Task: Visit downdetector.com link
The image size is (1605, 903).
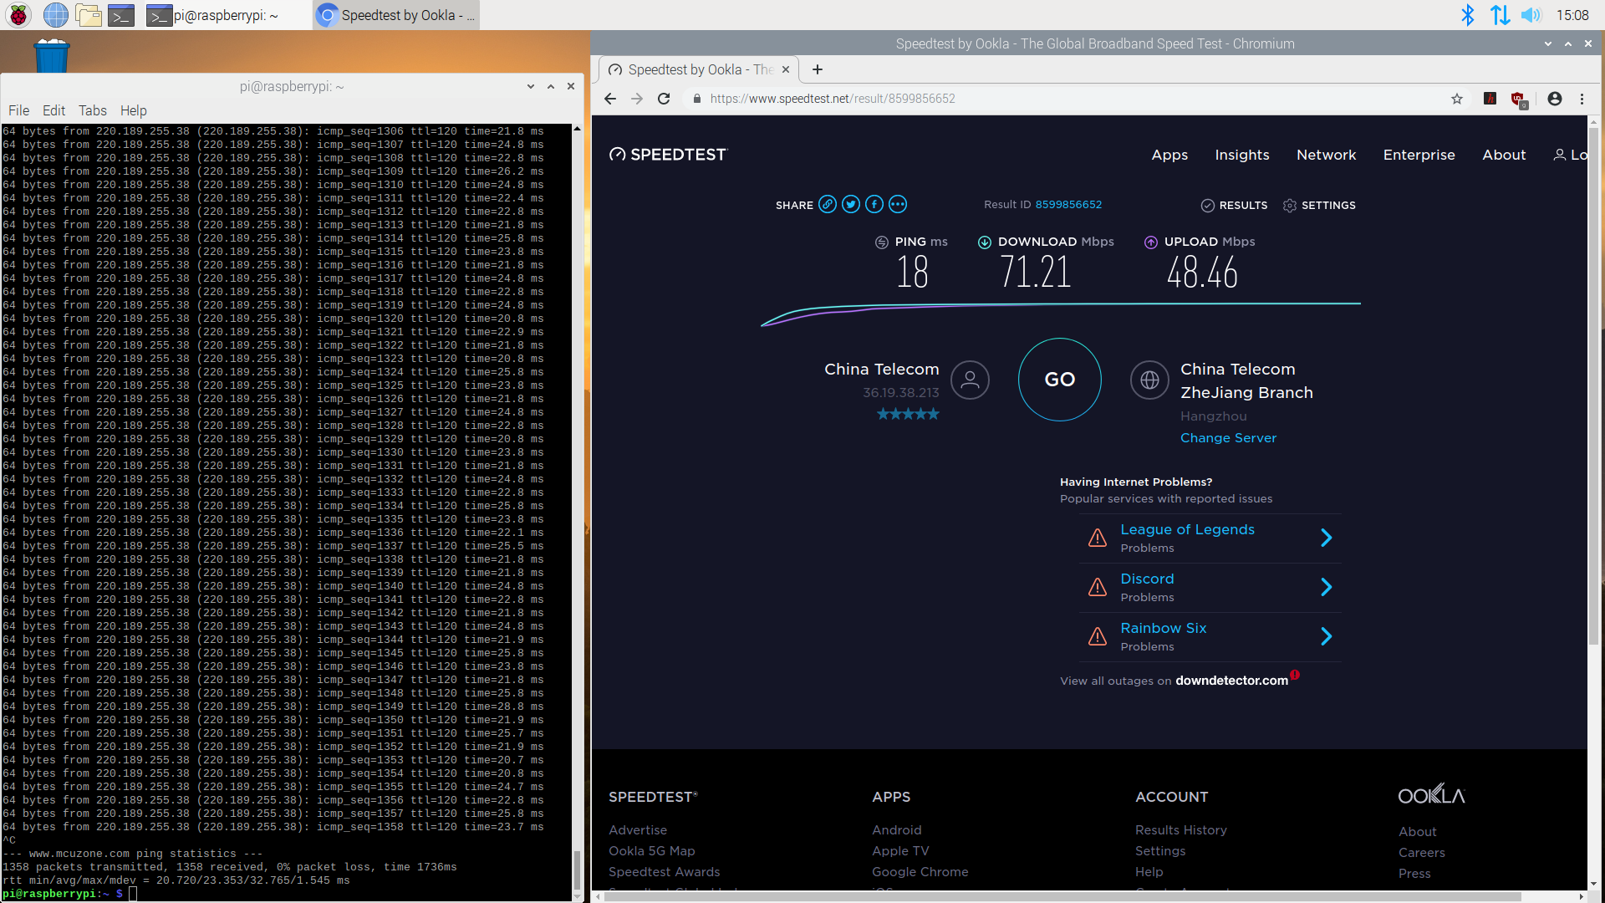Action: 1231,681
